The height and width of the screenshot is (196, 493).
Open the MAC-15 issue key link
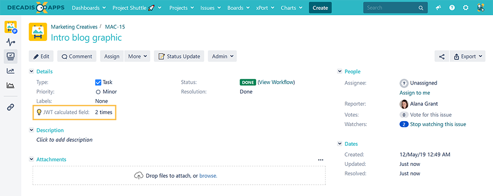click(115, 27)
